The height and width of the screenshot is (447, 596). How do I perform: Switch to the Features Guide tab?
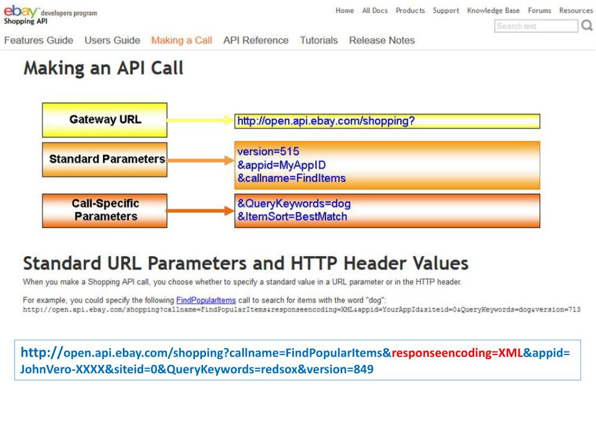[x=39, y=40]
